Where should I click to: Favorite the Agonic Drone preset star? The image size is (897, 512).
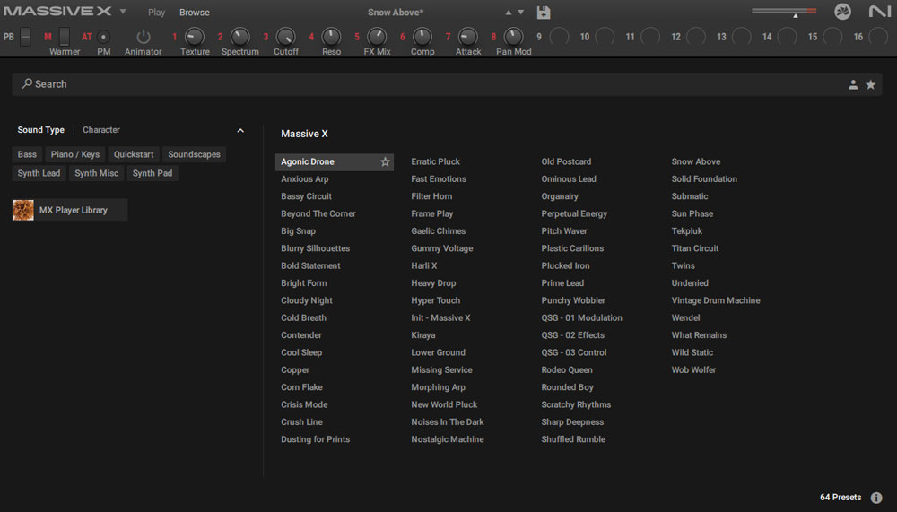click(x=385, y=162)
